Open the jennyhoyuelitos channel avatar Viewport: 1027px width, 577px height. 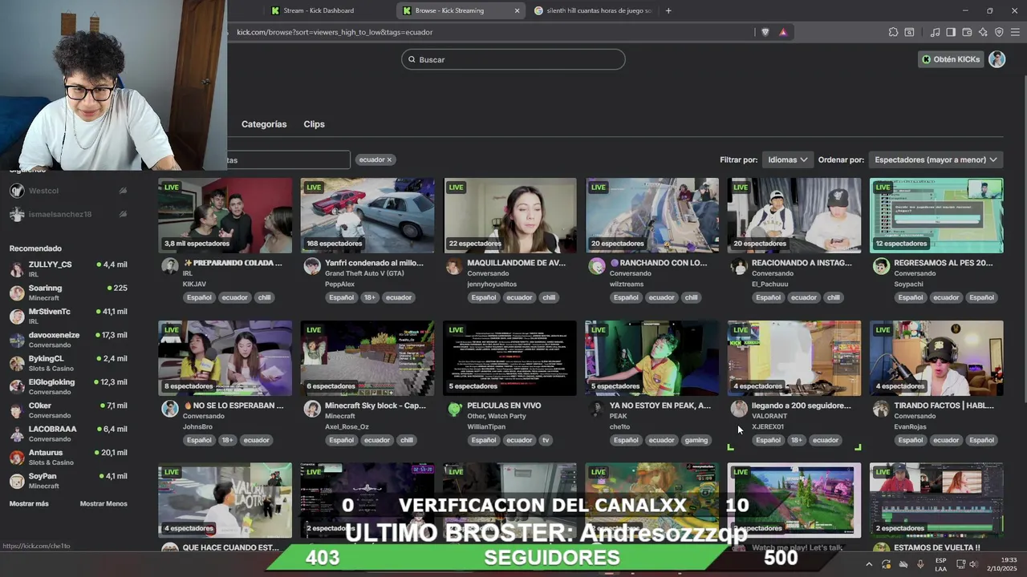[x=454, y=266]
